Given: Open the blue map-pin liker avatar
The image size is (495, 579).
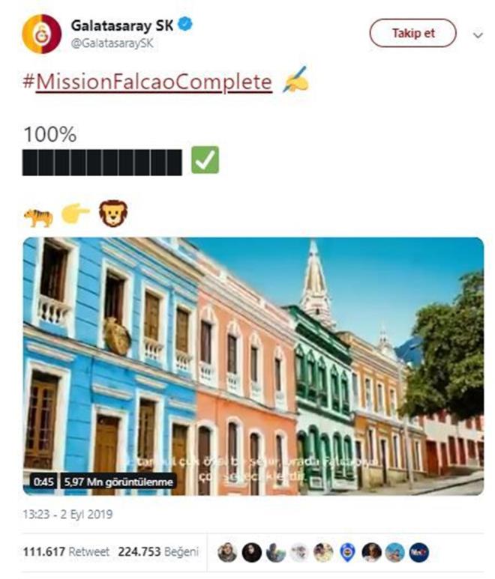Looking at the screenshot, I should (x=347, y=553).
